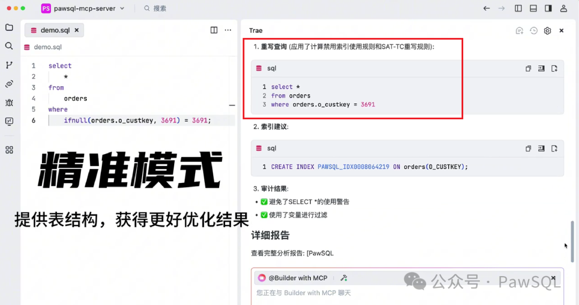Add rewritten query code to new file
Screen dimensions: 579x305
pyautogui.click(x=554, y=68)
